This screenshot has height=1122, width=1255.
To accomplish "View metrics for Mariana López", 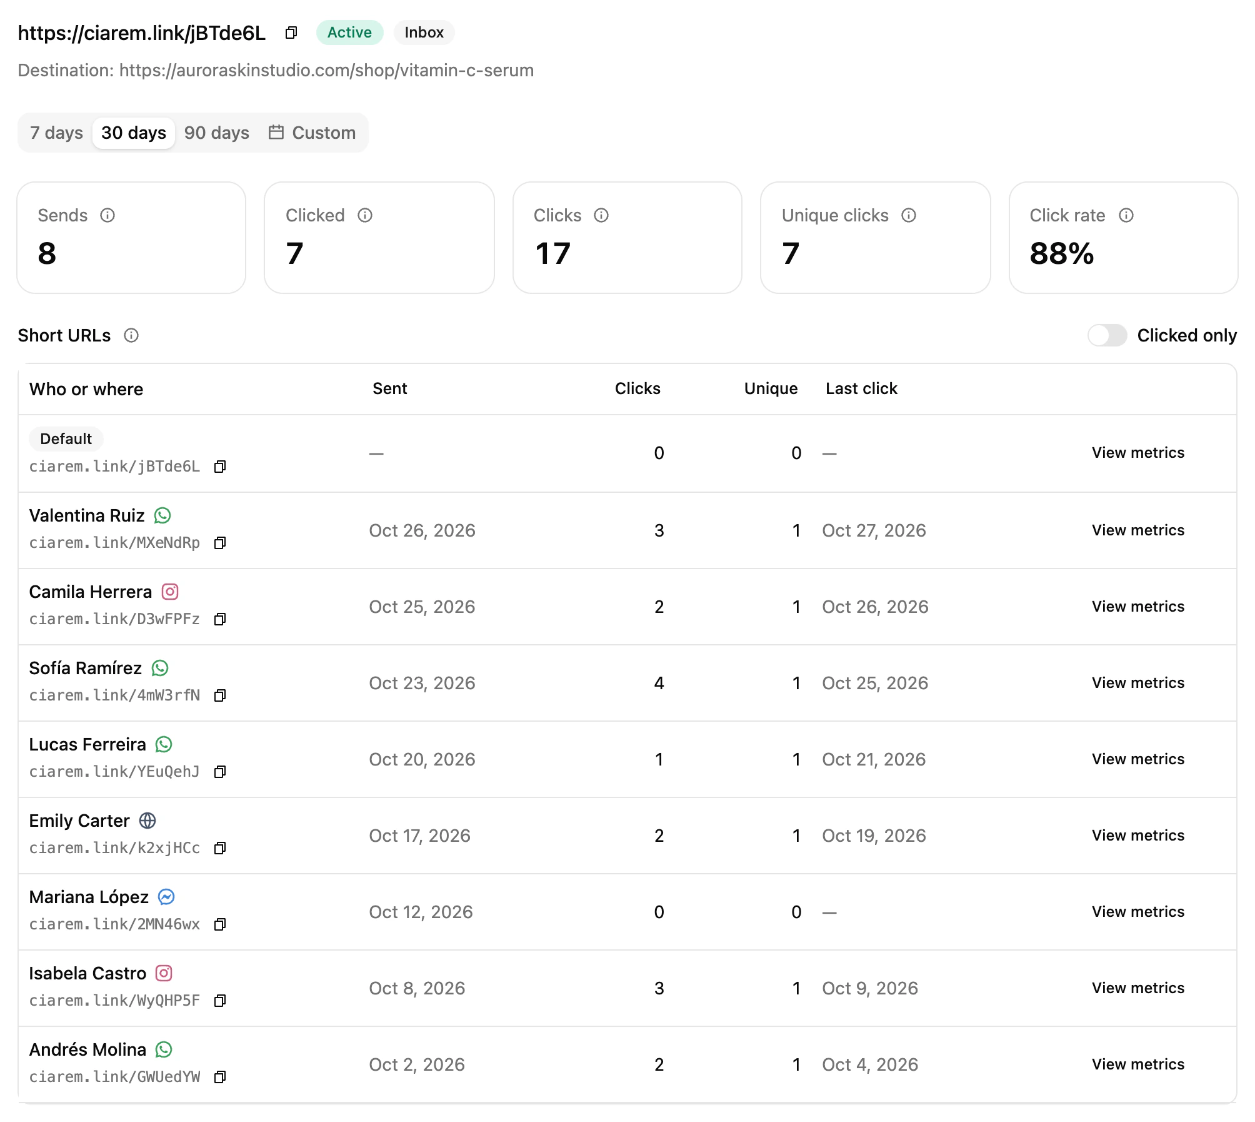I will click(x=1138, y=912).
